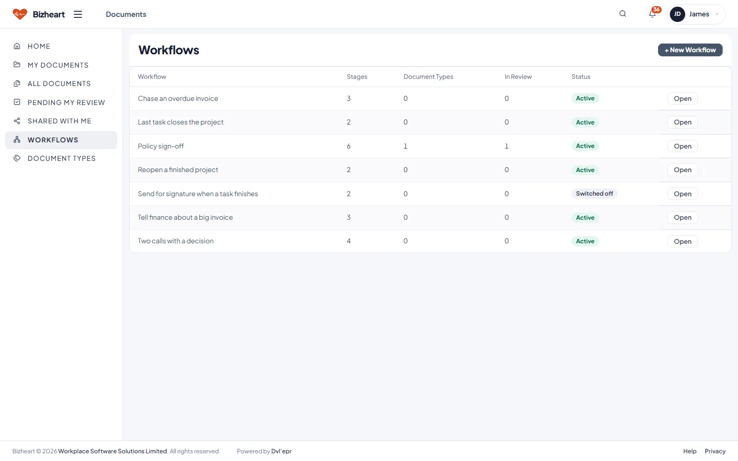This screenshot has height=461, width=738.
Task: Open Document Types in sidebar
Action: coord(61,158)
